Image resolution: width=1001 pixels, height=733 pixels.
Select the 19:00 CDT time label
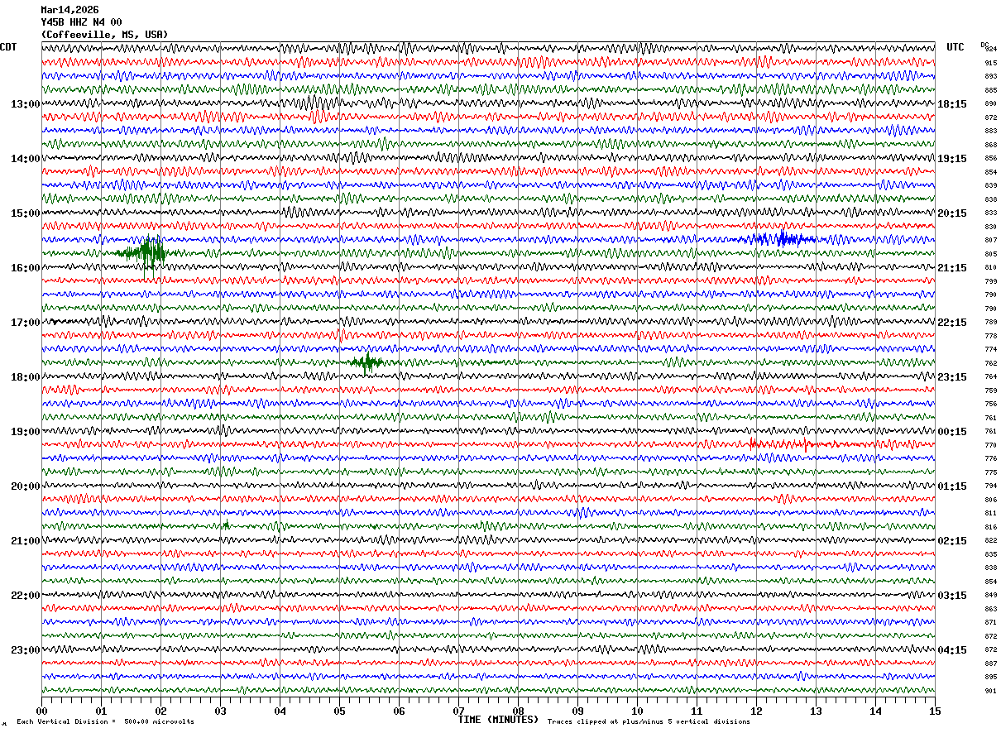pos(25,432)
